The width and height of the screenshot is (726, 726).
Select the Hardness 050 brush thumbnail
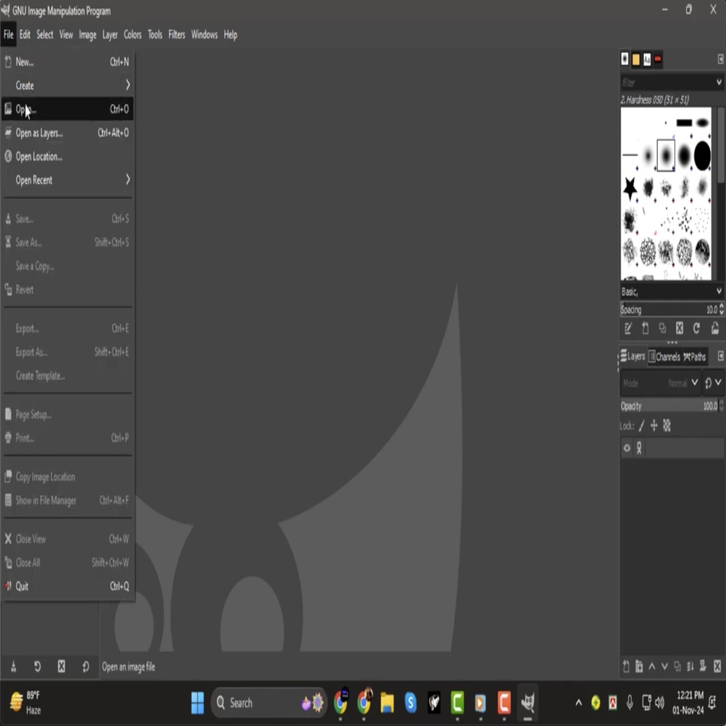pos(666,155)
